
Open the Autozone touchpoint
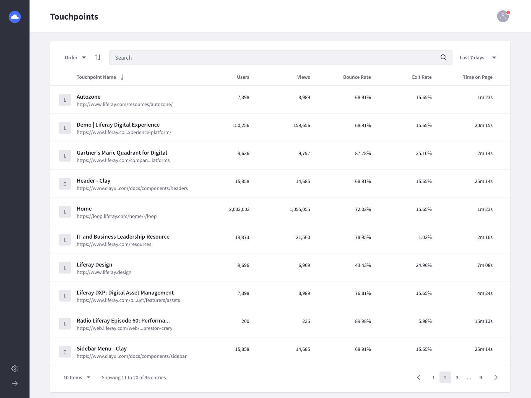(88, 97)
